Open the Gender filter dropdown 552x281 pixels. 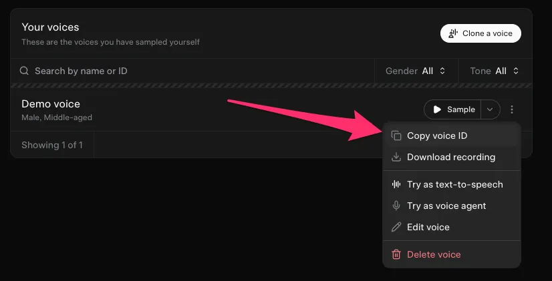(x=416, y=71)
